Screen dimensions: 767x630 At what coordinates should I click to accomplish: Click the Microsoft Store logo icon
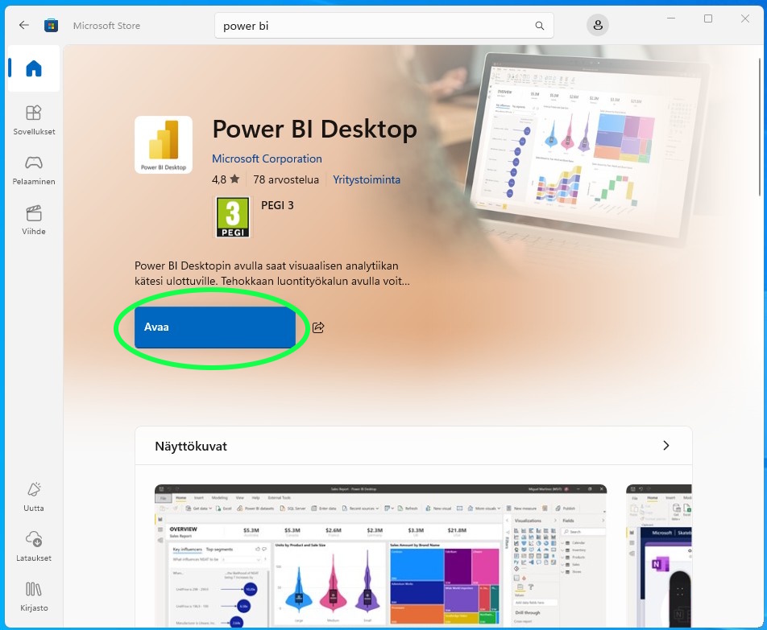tap(52, 25)
